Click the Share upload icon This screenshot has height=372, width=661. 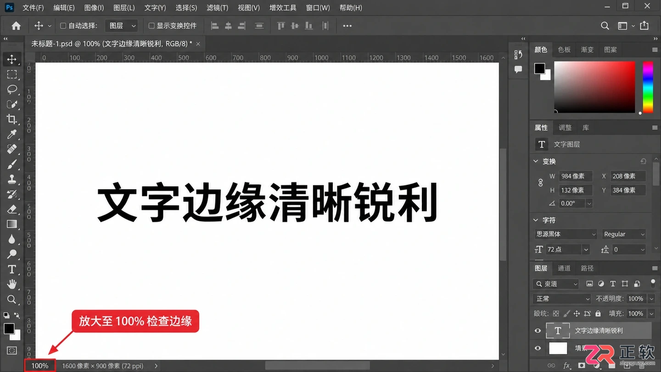(x=644, y=26)
